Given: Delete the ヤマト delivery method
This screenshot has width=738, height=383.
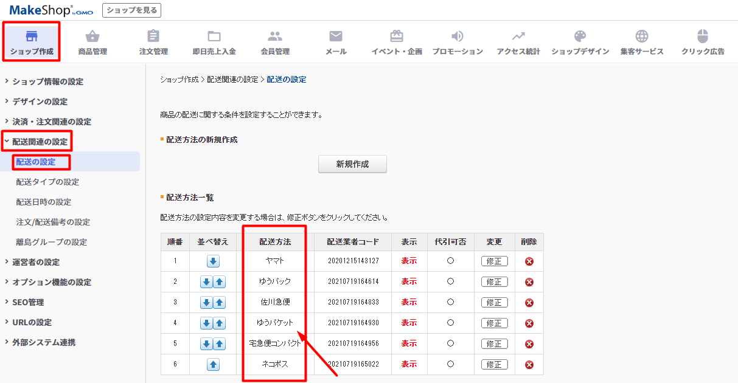Looking at the screenshot, I should click(529, 261).
